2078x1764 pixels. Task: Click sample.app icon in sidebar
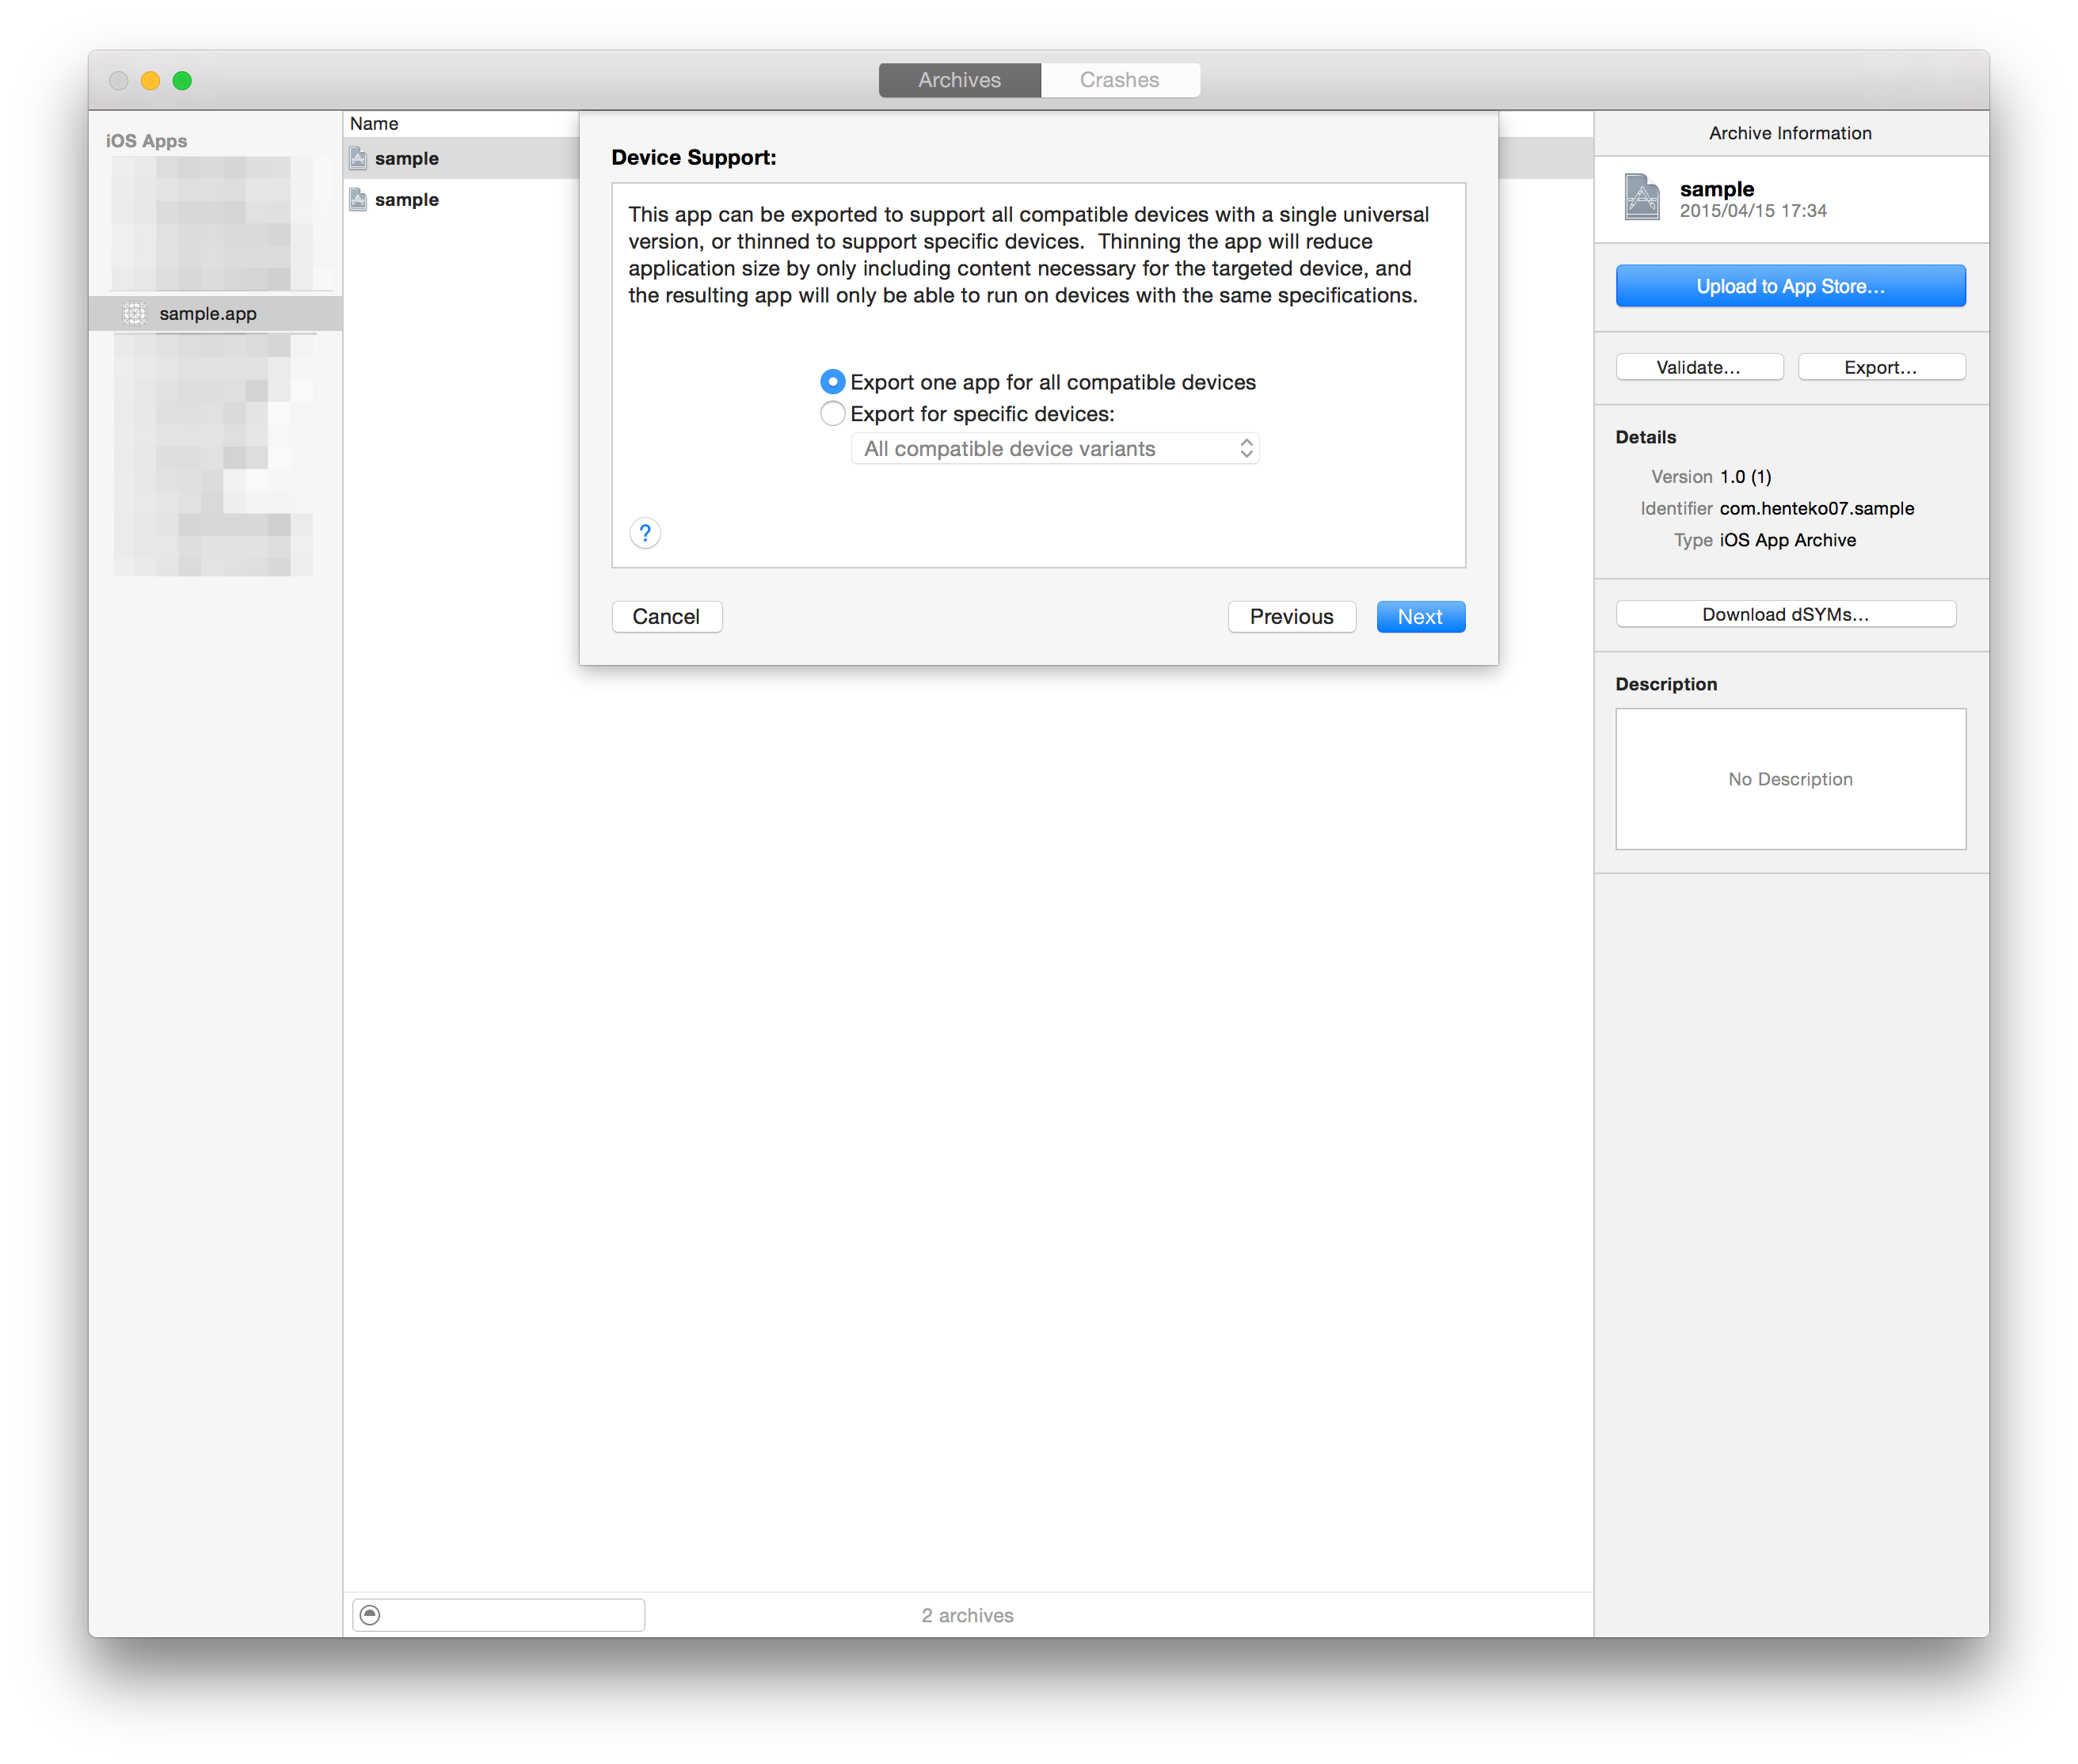pos(134,314)
